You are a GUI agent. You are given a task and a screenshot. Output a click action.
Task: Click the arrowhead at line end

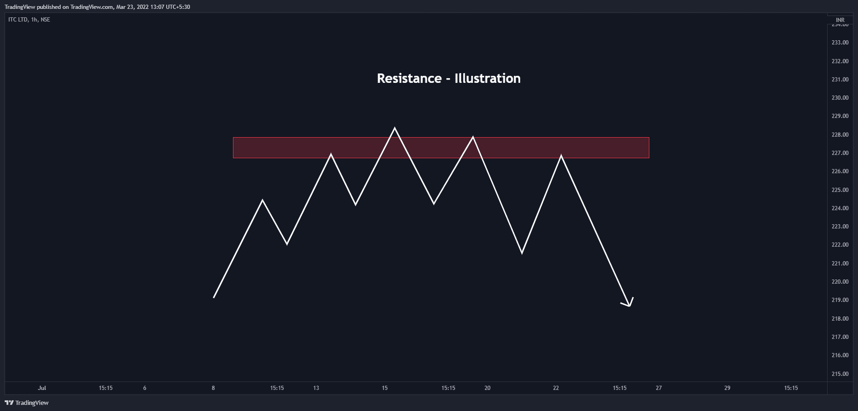pos(628,302)
